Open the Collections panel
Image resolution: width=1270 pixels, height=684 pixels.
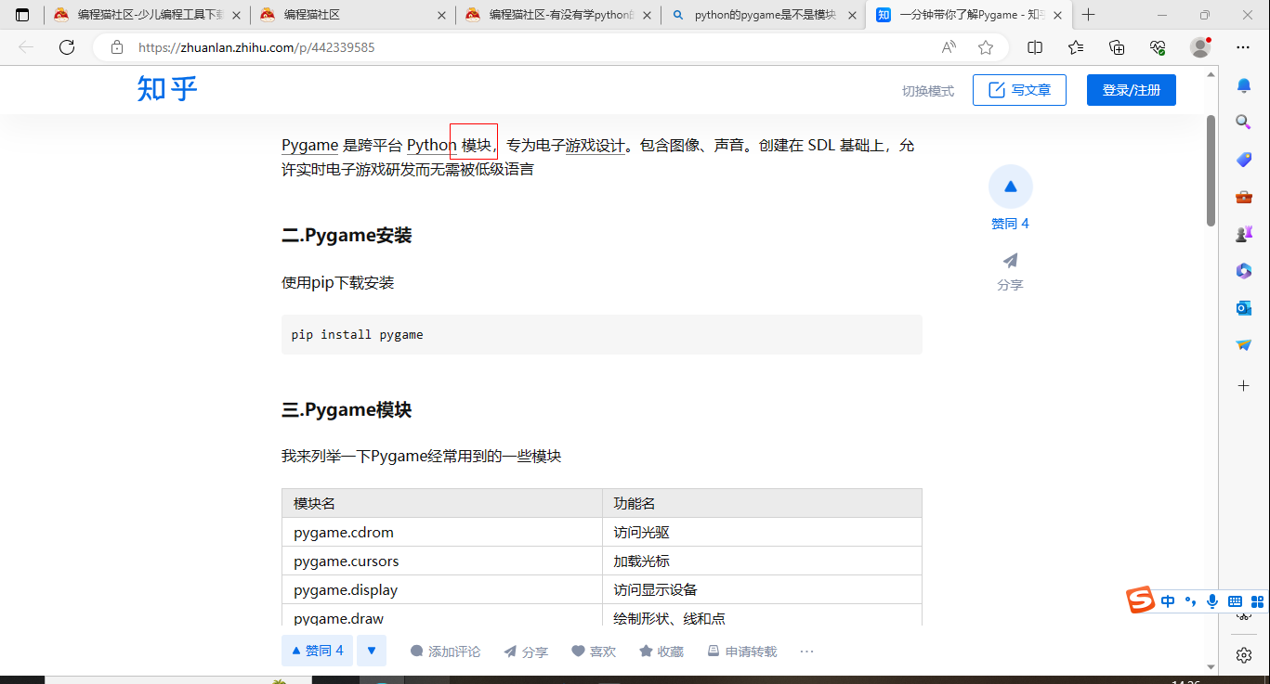pos(1117,47)
